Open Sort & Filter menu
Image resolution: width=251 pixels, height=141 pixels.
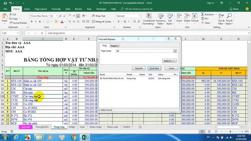click(221, 19)
